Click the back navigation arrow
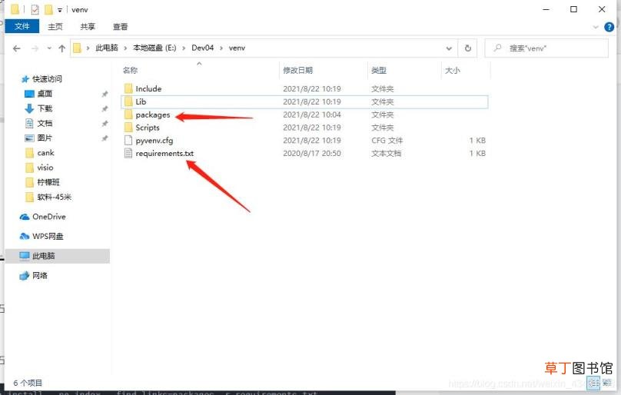 point(17,48)
